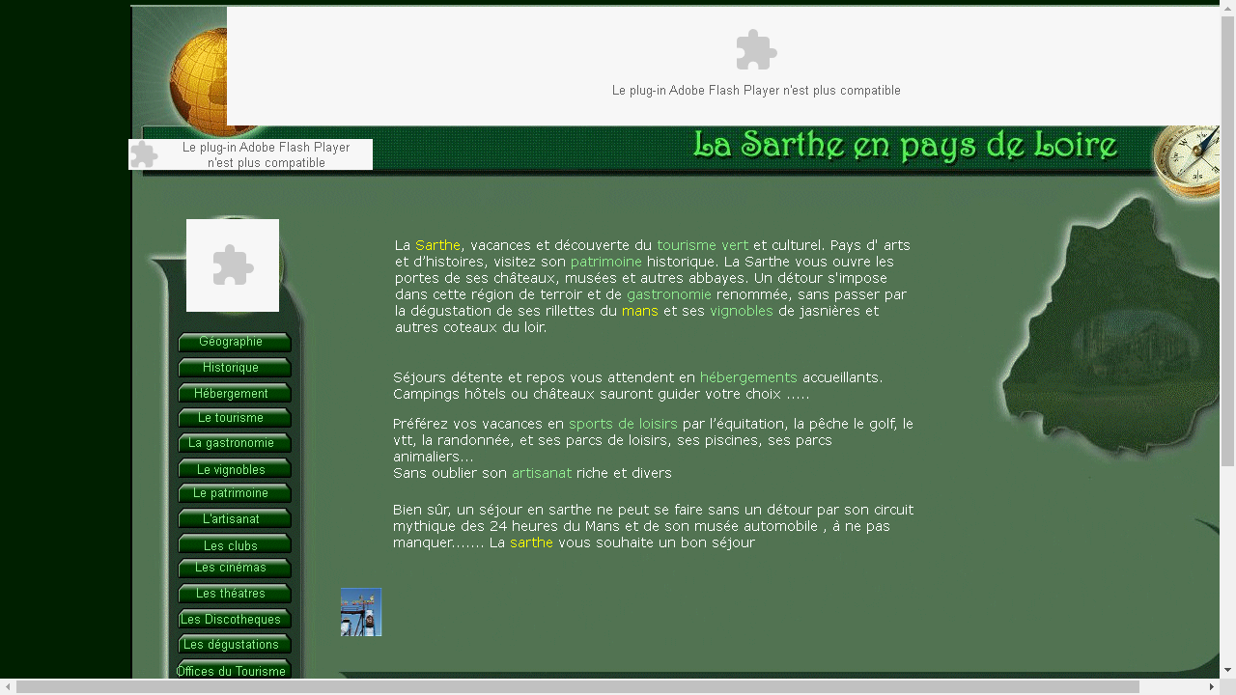The width and height of the screenshot is (1236, 695).
Task: Click the horizontal scrollbar right arrow
Action: [x=1212, y=686]
